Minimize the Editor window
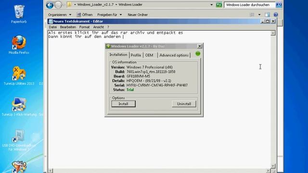The width and height of the screenshot is (308, 173). [262, 21]
